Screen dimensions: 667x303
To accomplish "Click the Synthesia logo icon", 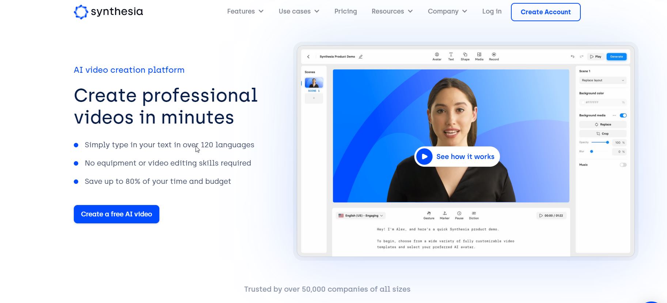I will click(81, 12).
